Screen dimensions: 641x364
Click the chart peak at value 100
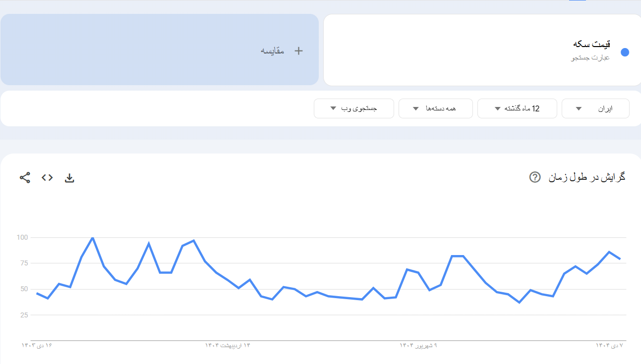pyautogui.click(x=93, y=238)
